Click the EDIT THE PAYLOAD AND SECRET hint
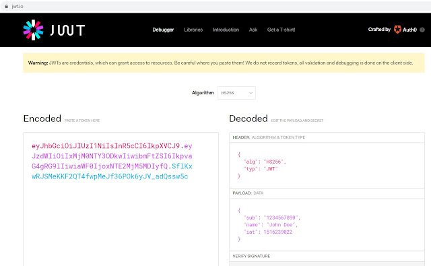This screenshot has width=431, height=266. 297,121
